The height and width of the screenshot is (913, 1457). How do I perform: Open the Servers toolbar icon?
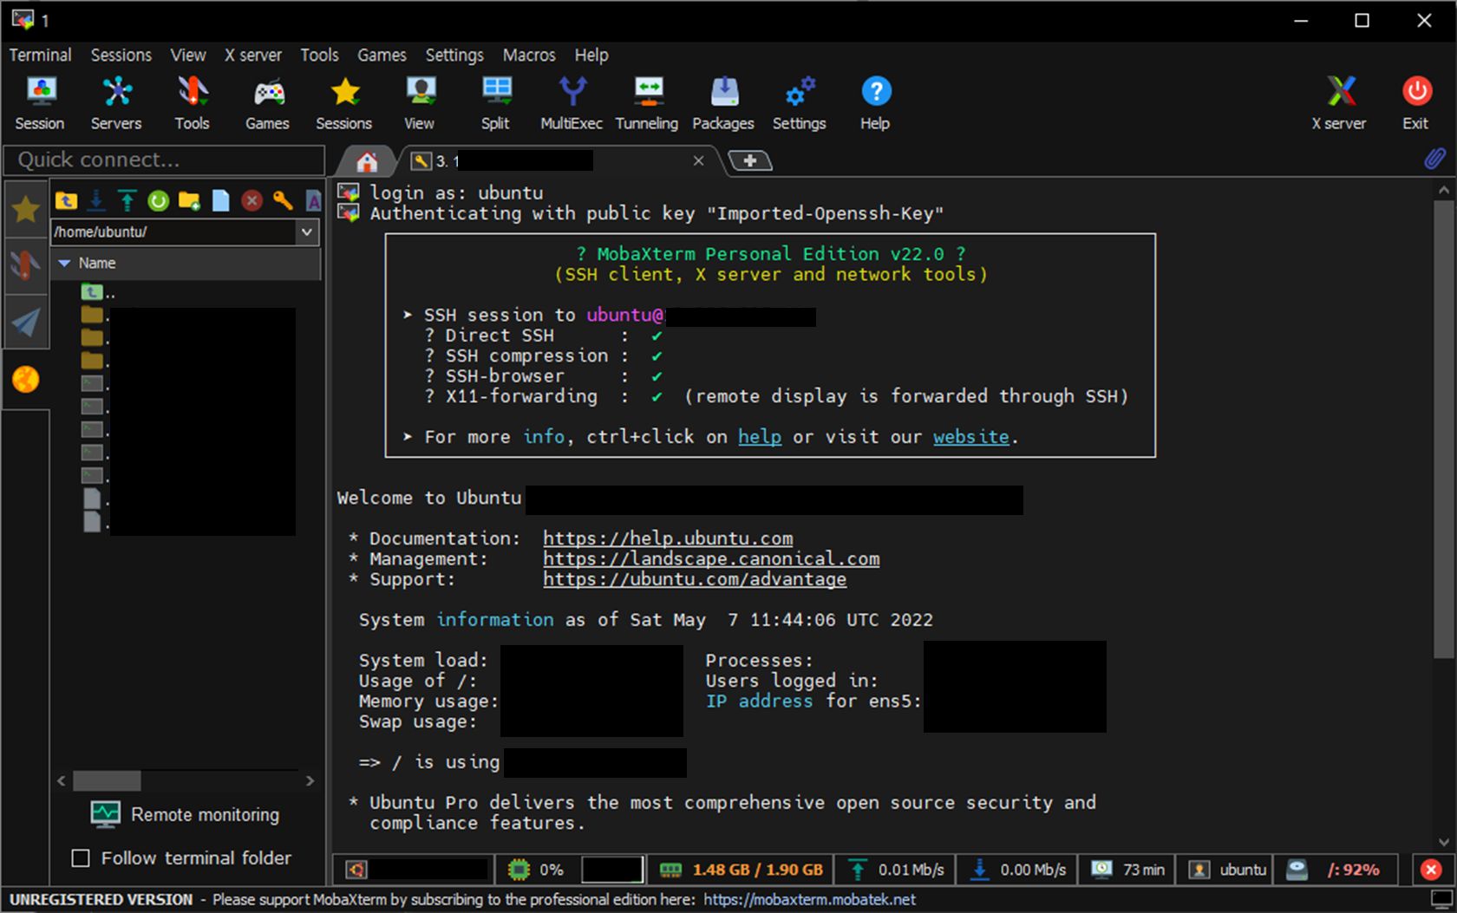tap(116, 103)
